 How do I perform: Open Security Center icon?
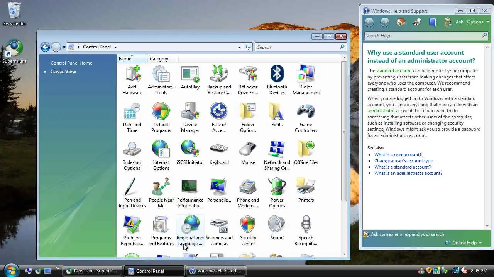pyautogui.click(x=248, y=231)
